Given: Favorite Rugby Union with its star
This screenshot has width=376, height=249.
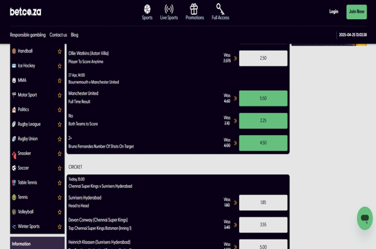Looking at the screenshot, I should tap(60, 139).
